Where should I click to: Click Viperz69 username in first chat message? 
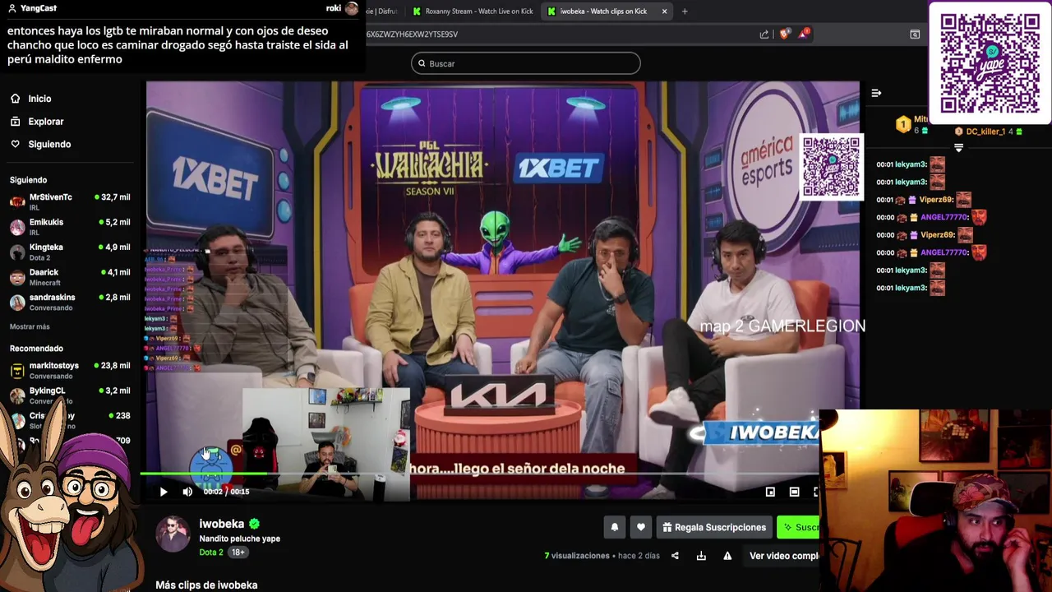(x=937, y=200)
